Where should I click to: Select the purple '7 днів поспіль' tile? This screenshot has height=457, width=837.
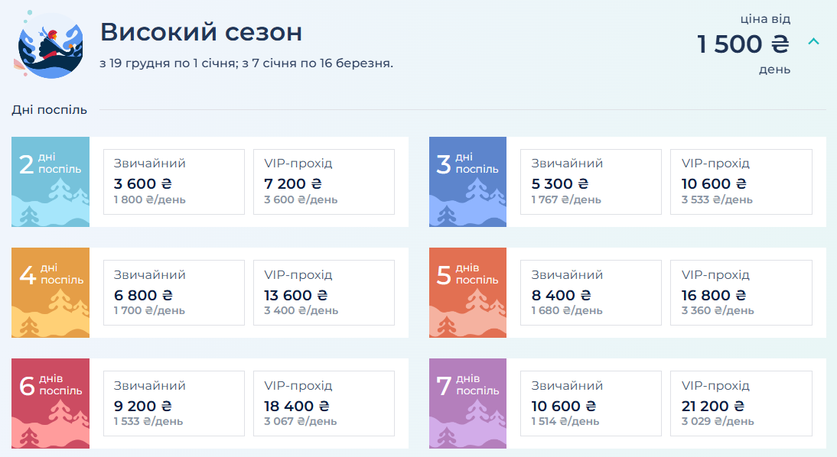point(467,403)
